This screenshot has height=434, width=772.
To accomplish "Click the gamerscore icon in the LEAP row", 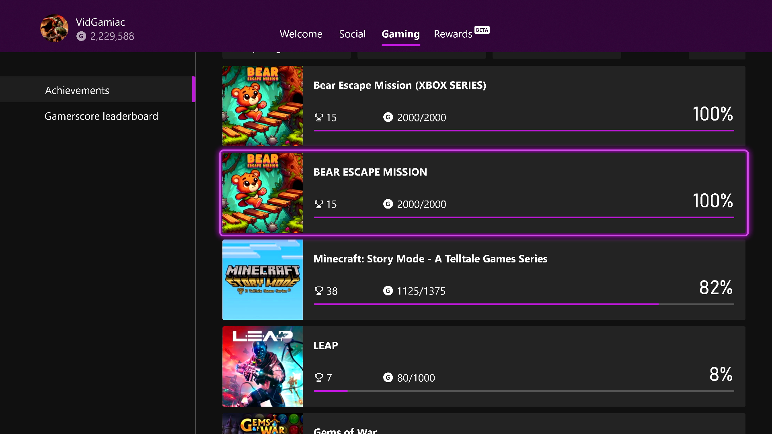I will (388, 377).
